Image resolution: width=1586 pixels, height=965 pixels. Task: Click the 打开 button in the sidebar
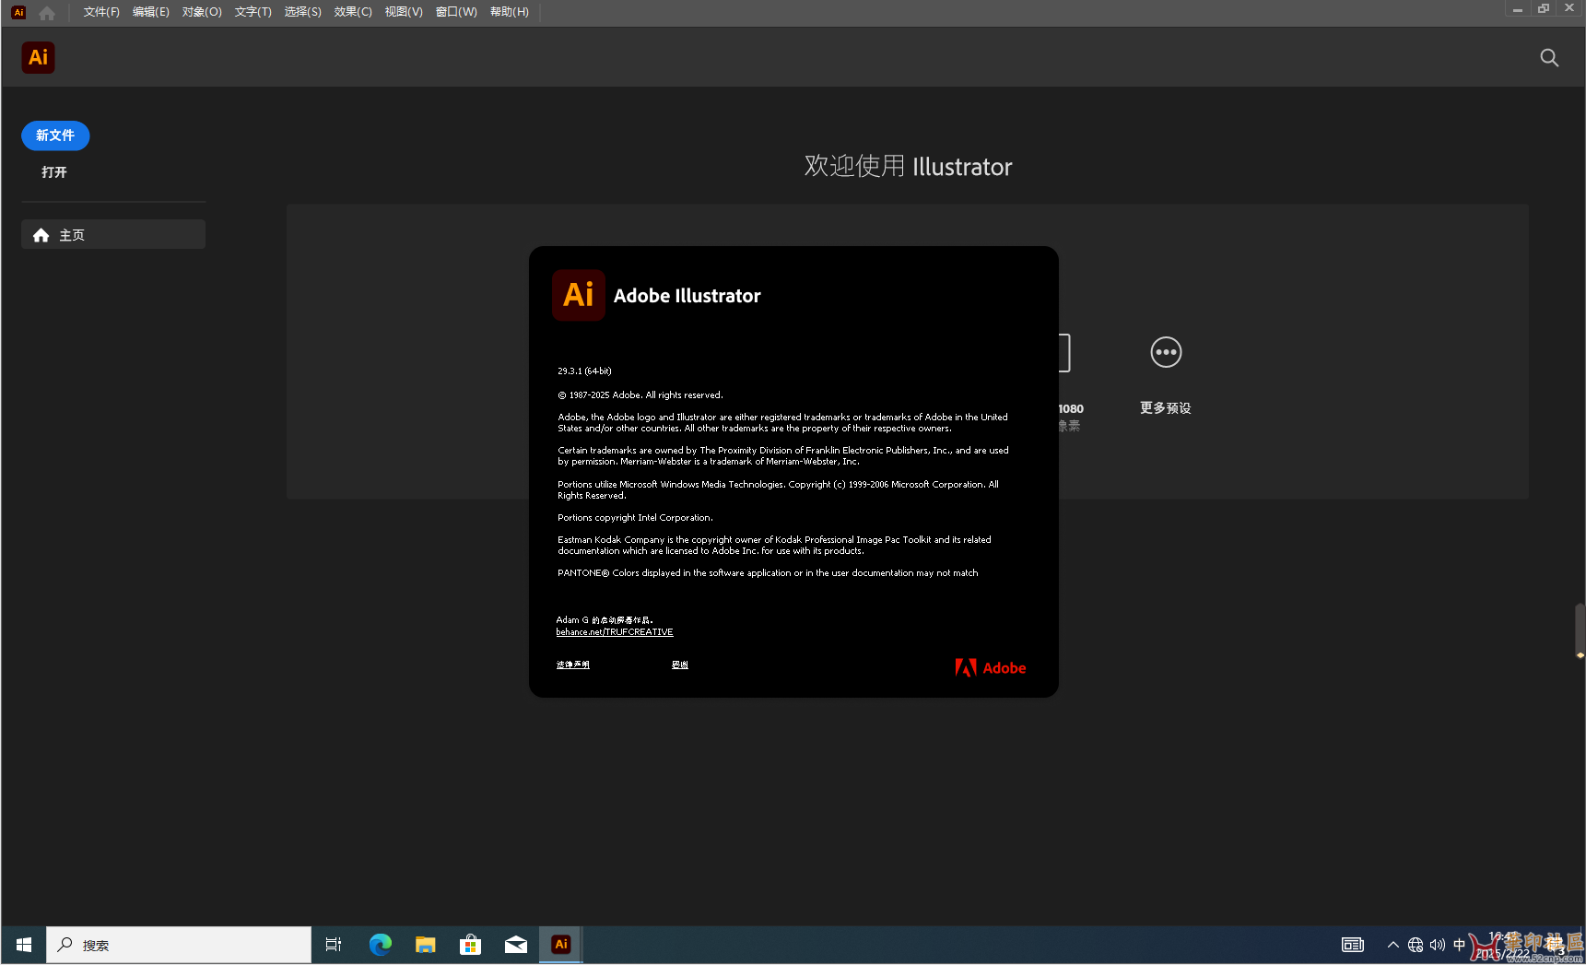54,172
